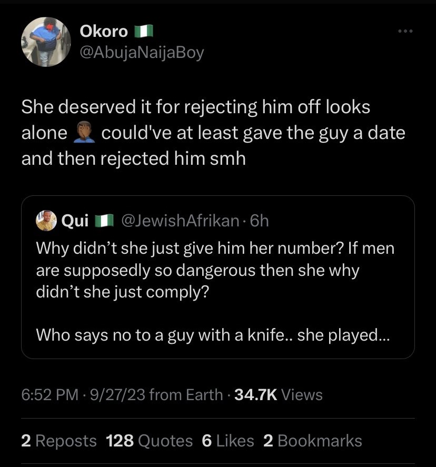Click the Nigerian flag beside Okoro
The width and height of the screenshot is (436, 467).
143,32
